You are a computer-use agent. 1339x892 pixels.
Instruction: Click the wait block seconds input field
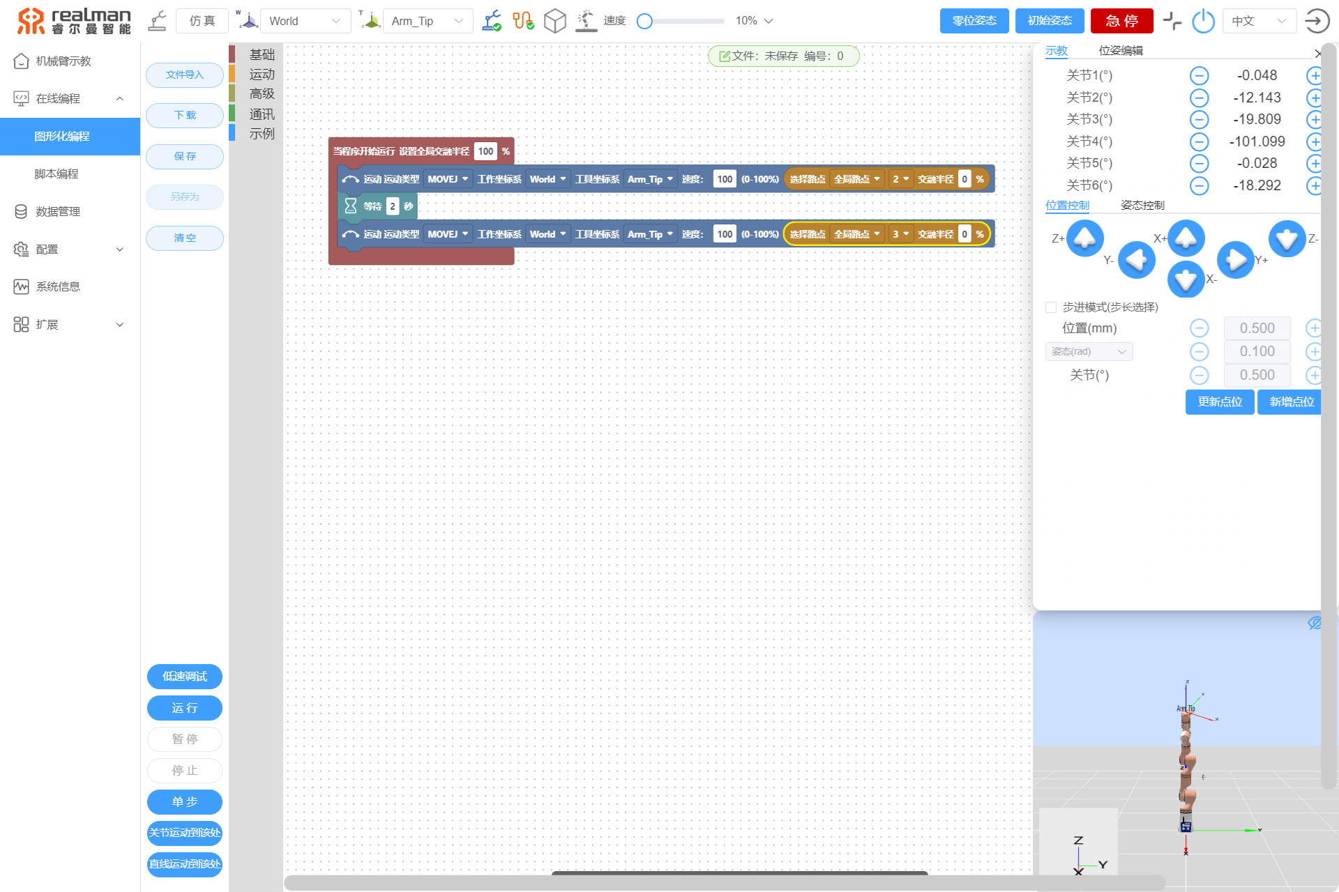(x=393, y=206)
